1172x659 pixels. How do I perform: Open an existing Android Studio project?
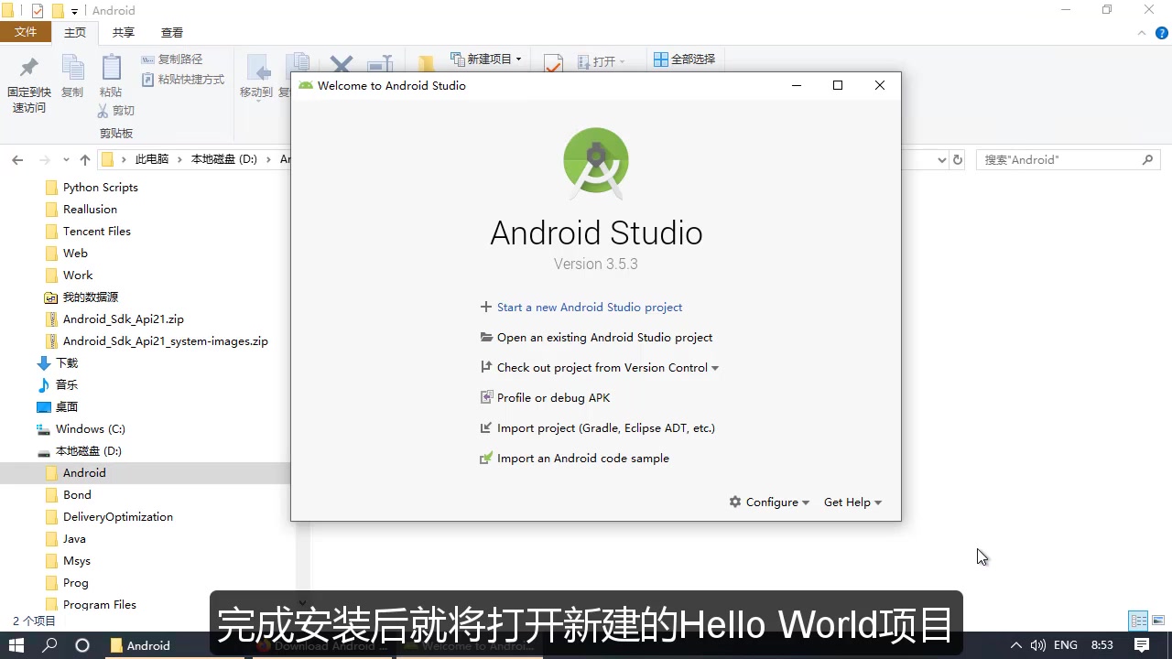tap(604, 338)
